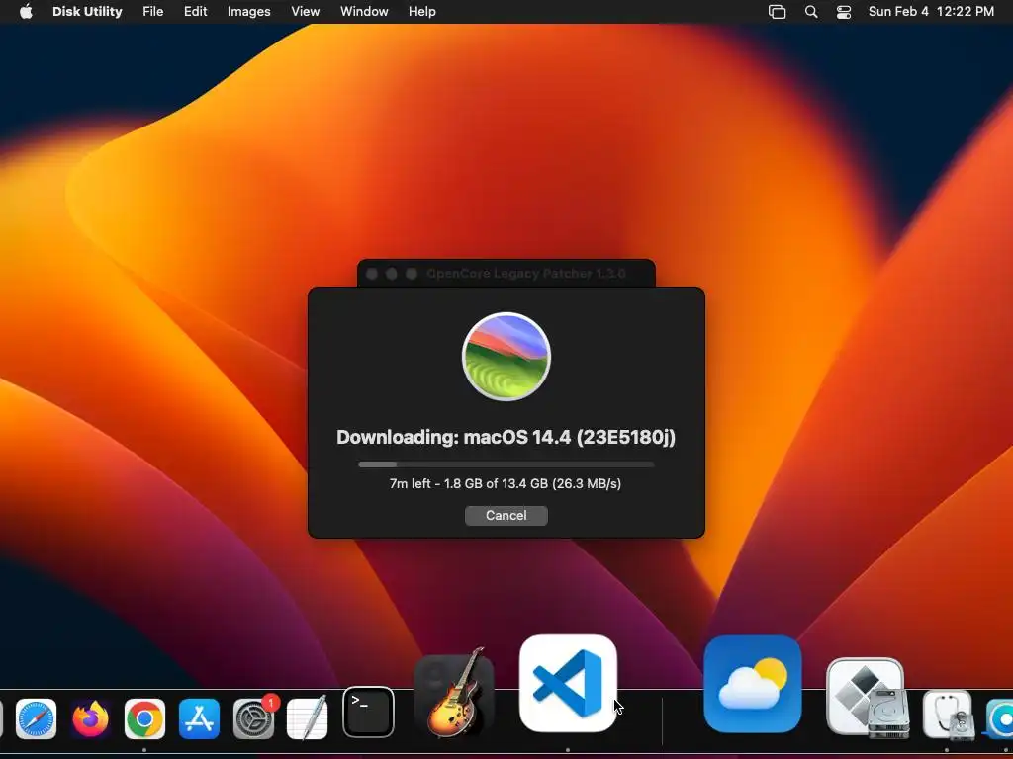
Task: Open System Settings with the notification badge
Action: click(x=254, y=717)
